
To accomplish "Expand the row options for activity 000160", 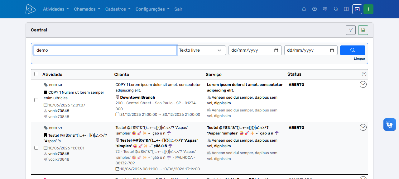I will coord(363,84).
